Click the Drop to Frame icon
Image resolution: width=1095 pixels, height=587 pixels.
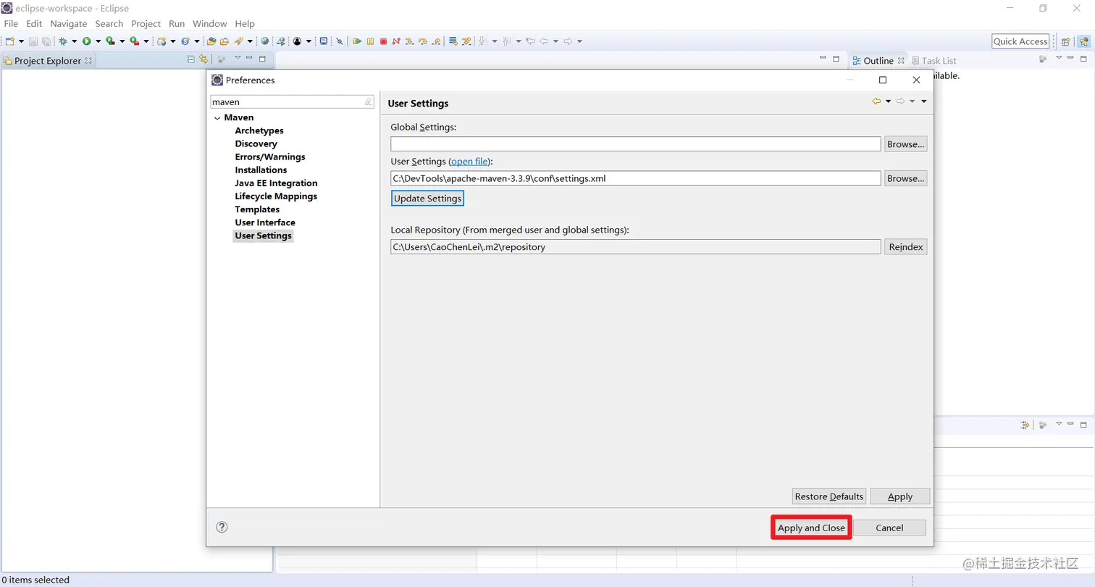[453, 41]
